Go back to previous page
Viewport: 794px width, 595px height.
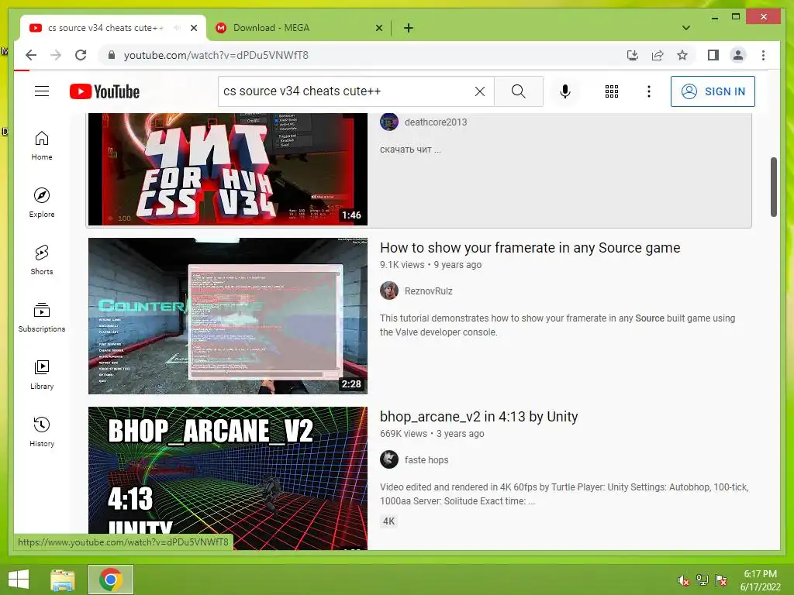31,55
